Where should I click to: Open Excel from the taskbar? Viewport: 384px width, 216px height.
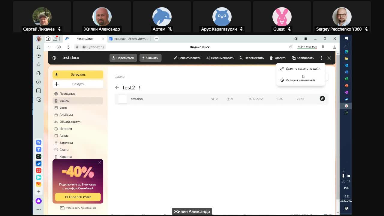(x=346, y=79)
